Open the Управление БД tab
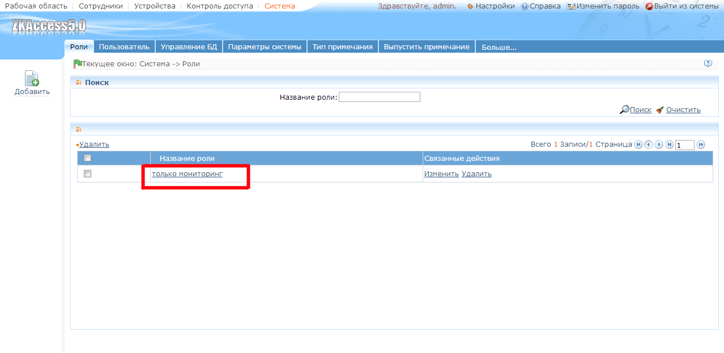Screen dimensions: 724x353 (x=189, y=46)
